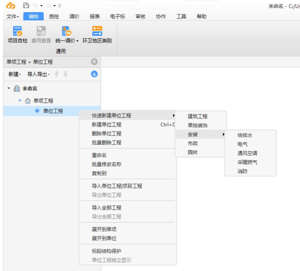Image resolution: width=300 pixels, height=271 pixels.
Task: Click 单位工程 in the breadcrumb
Action: click(x=43, y=62)
